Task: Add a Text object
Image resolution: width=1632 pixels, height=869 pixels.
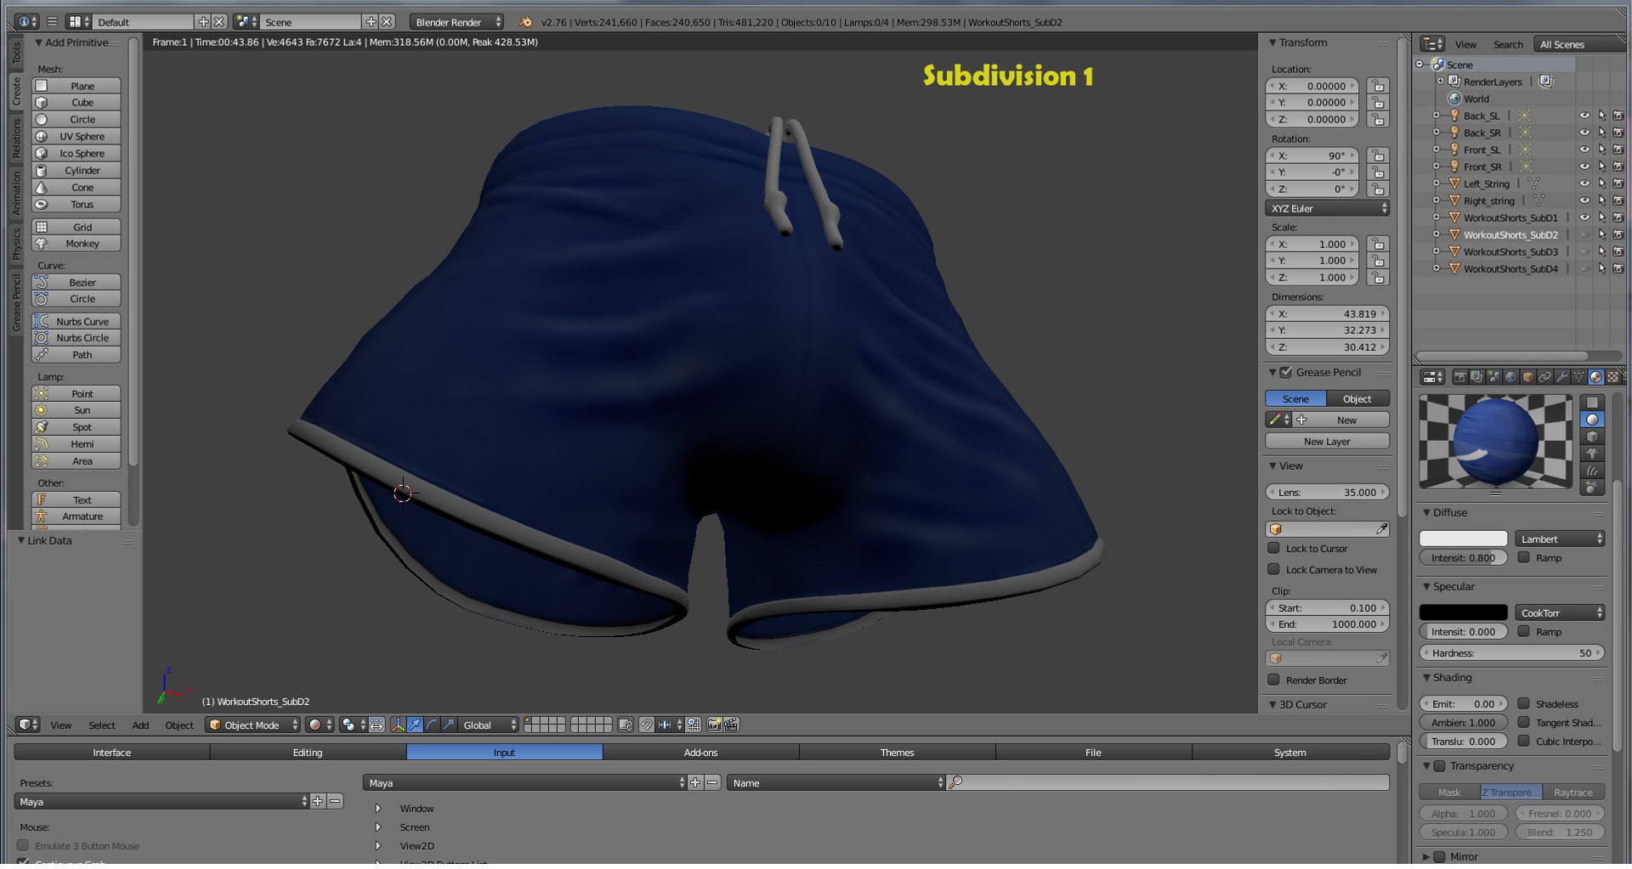Action: click(x=76, y=500)
